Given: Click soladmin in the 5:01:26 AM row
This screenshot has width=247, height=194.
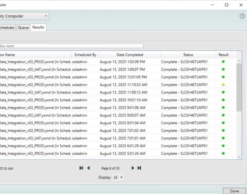Looking at the screenshot, I should tap(80, 153).
